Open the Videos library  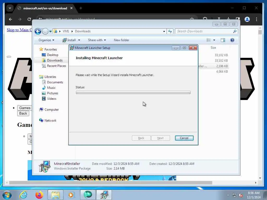tap(52, 99)
